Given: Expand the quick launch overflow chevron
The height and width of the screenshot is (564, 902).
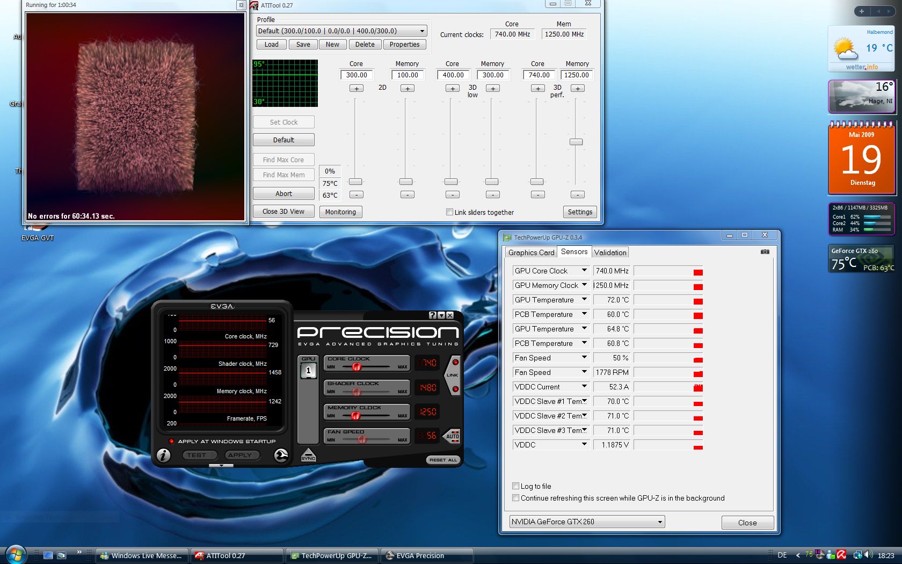Looking at the screenshot, I should [79, 552].
